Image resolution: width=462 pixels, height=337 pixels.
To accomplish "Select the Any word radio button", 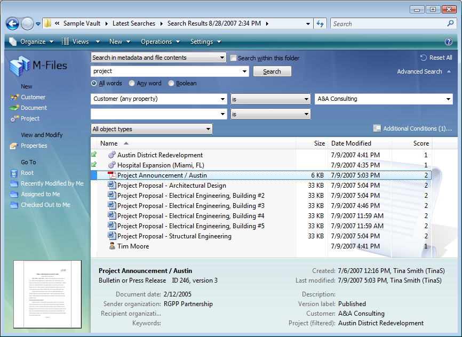I will [x=132, y=83].
